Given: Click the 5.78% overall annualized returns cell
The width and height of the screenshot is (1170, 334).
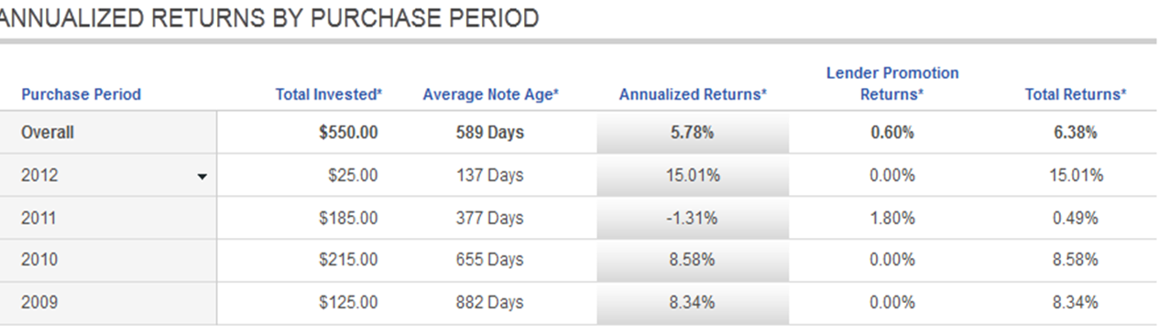Looking at the screenshot, I should pyautogui.click(x=693, y=133).
